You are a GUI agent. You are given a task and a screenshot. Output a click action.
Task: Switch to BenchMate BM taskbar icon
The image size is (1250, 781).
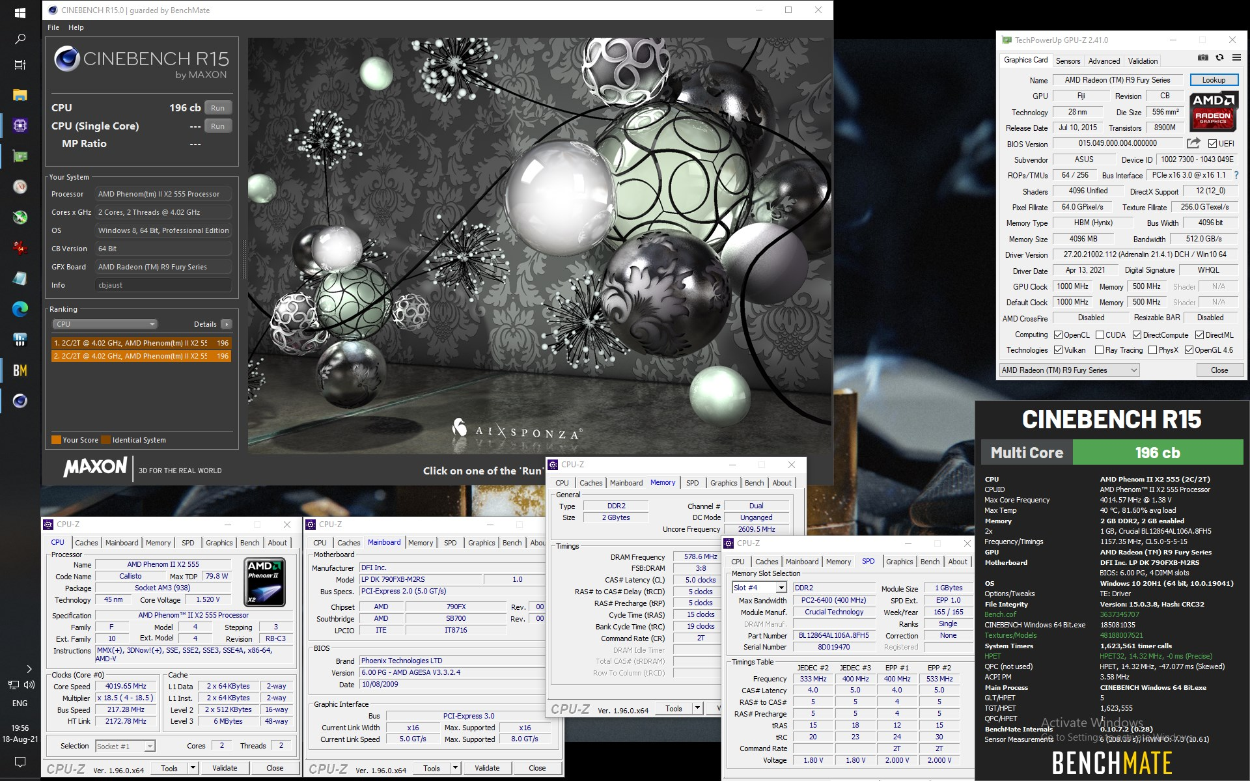[20, 370]
